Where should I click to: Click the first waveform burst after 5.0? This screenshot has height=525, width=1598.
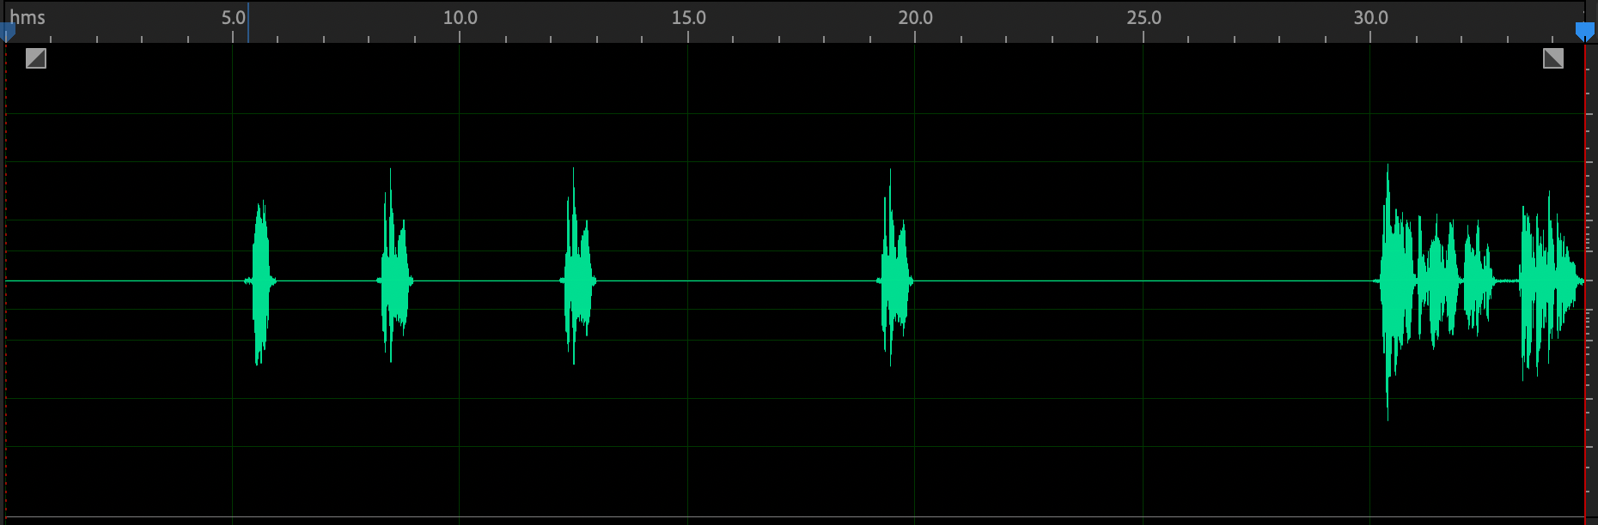(x=260, y=281)
